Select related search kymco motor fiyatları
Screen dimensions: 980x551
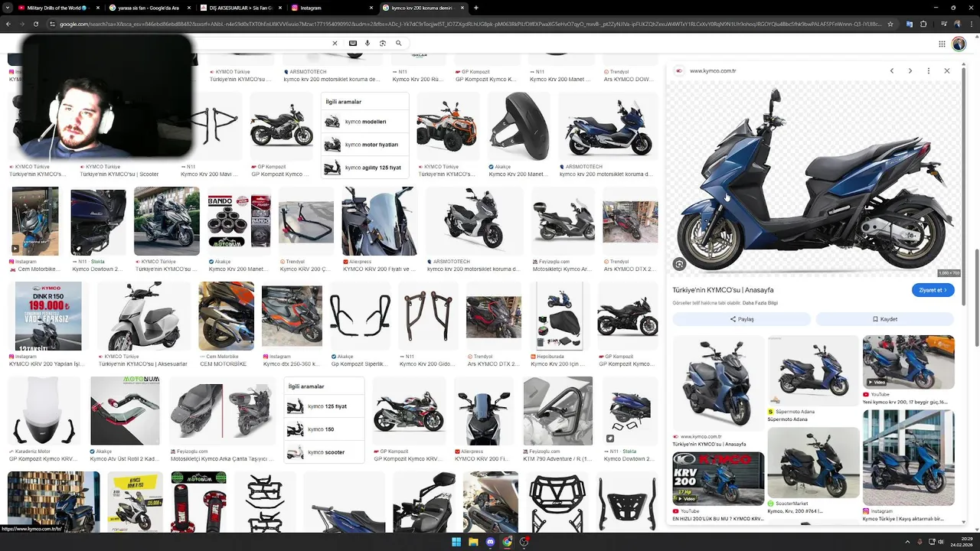pyautogui.click(x=365, y=145)
